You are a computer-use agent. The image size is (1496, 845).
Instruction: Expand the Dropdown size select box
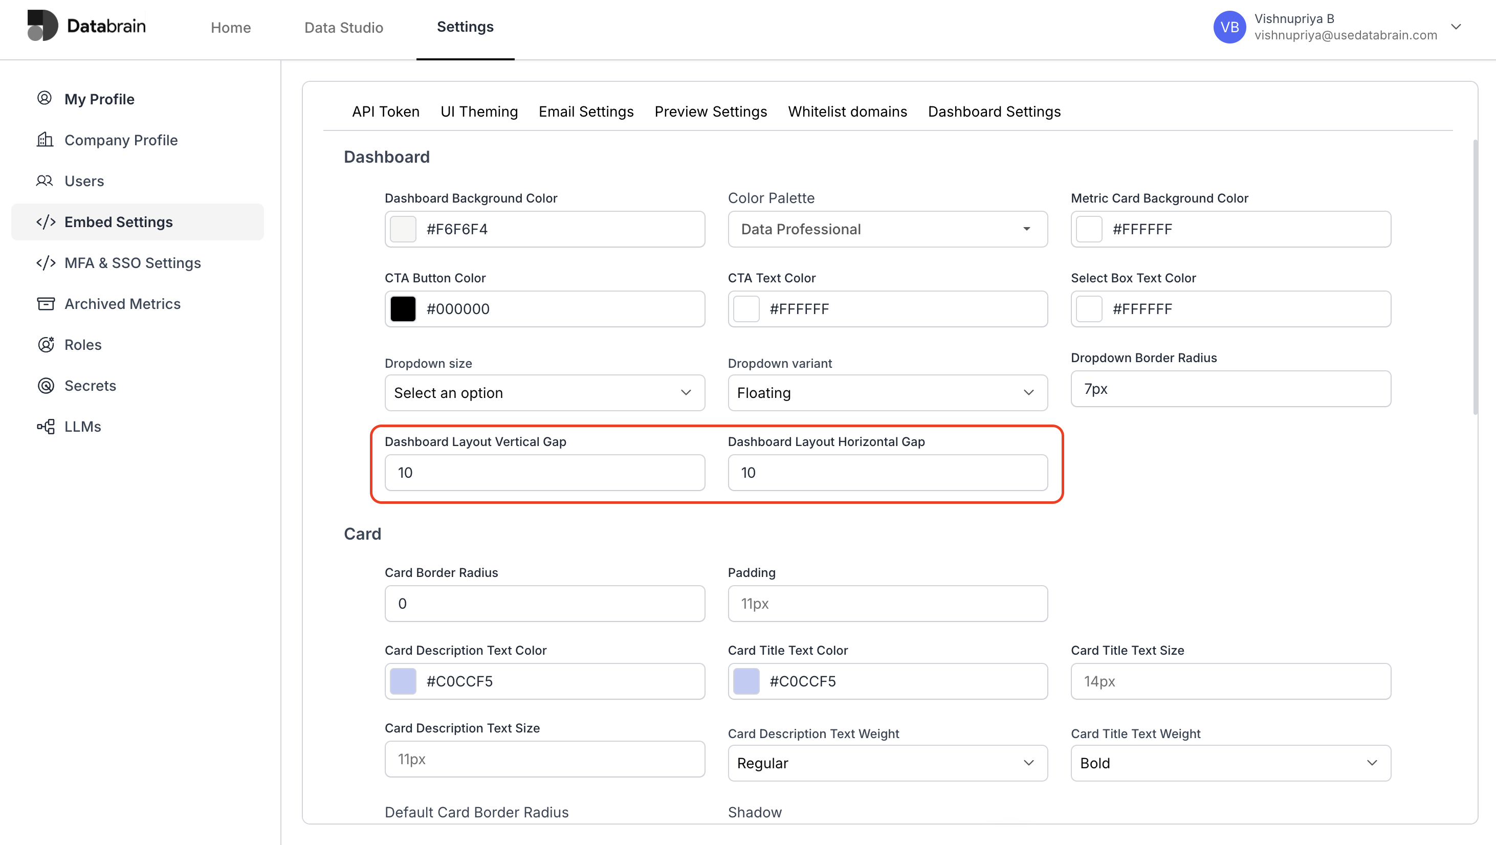pos(544,393)
